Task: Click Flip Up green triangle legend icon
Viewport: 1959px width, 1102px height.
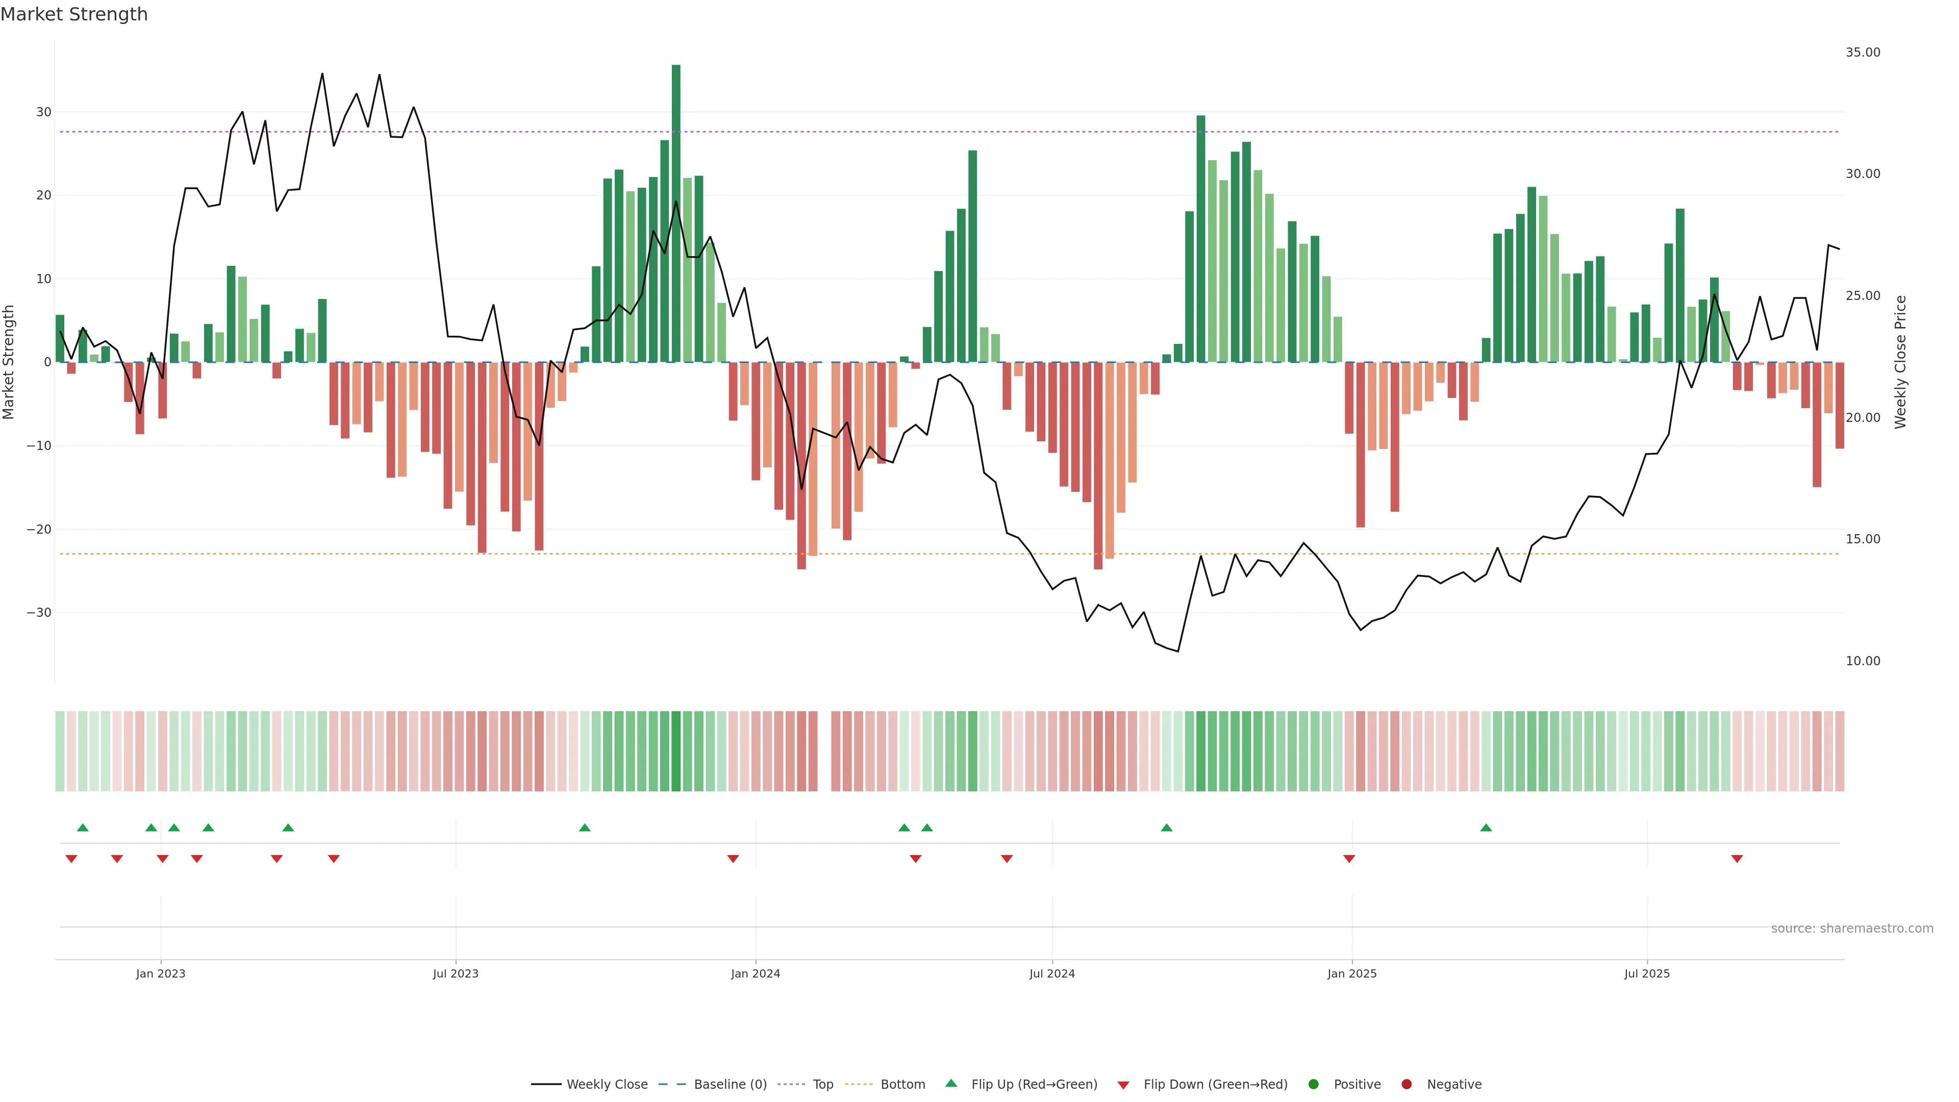Action: click(x=950, y=1084)
